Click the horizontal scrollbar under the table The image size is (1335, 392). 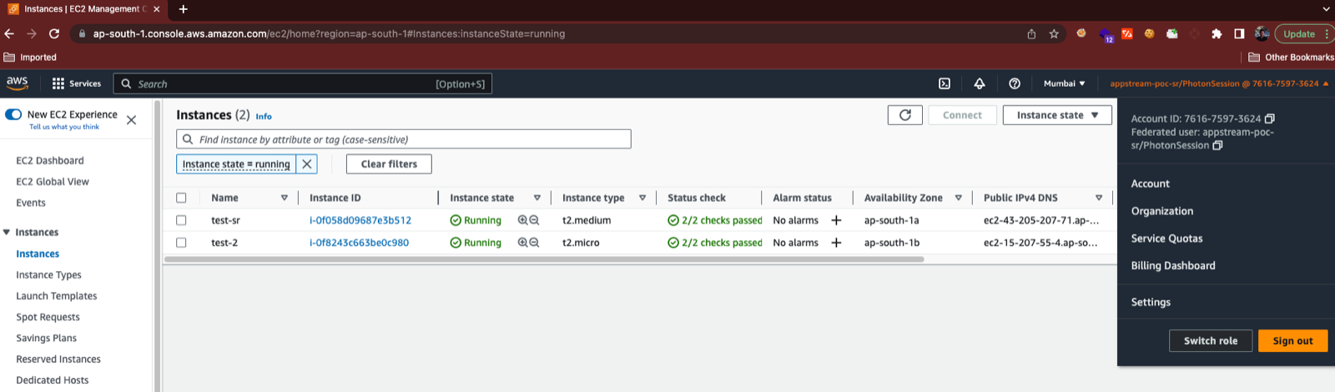point(544,259)
